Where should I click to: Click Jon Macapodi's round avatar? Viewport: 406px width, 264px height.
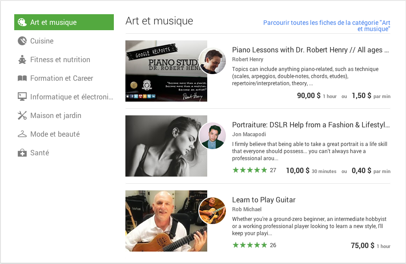(212, 136)
